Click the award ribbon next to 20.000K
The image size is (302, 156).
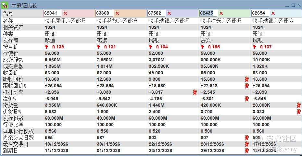click(299, 105)
